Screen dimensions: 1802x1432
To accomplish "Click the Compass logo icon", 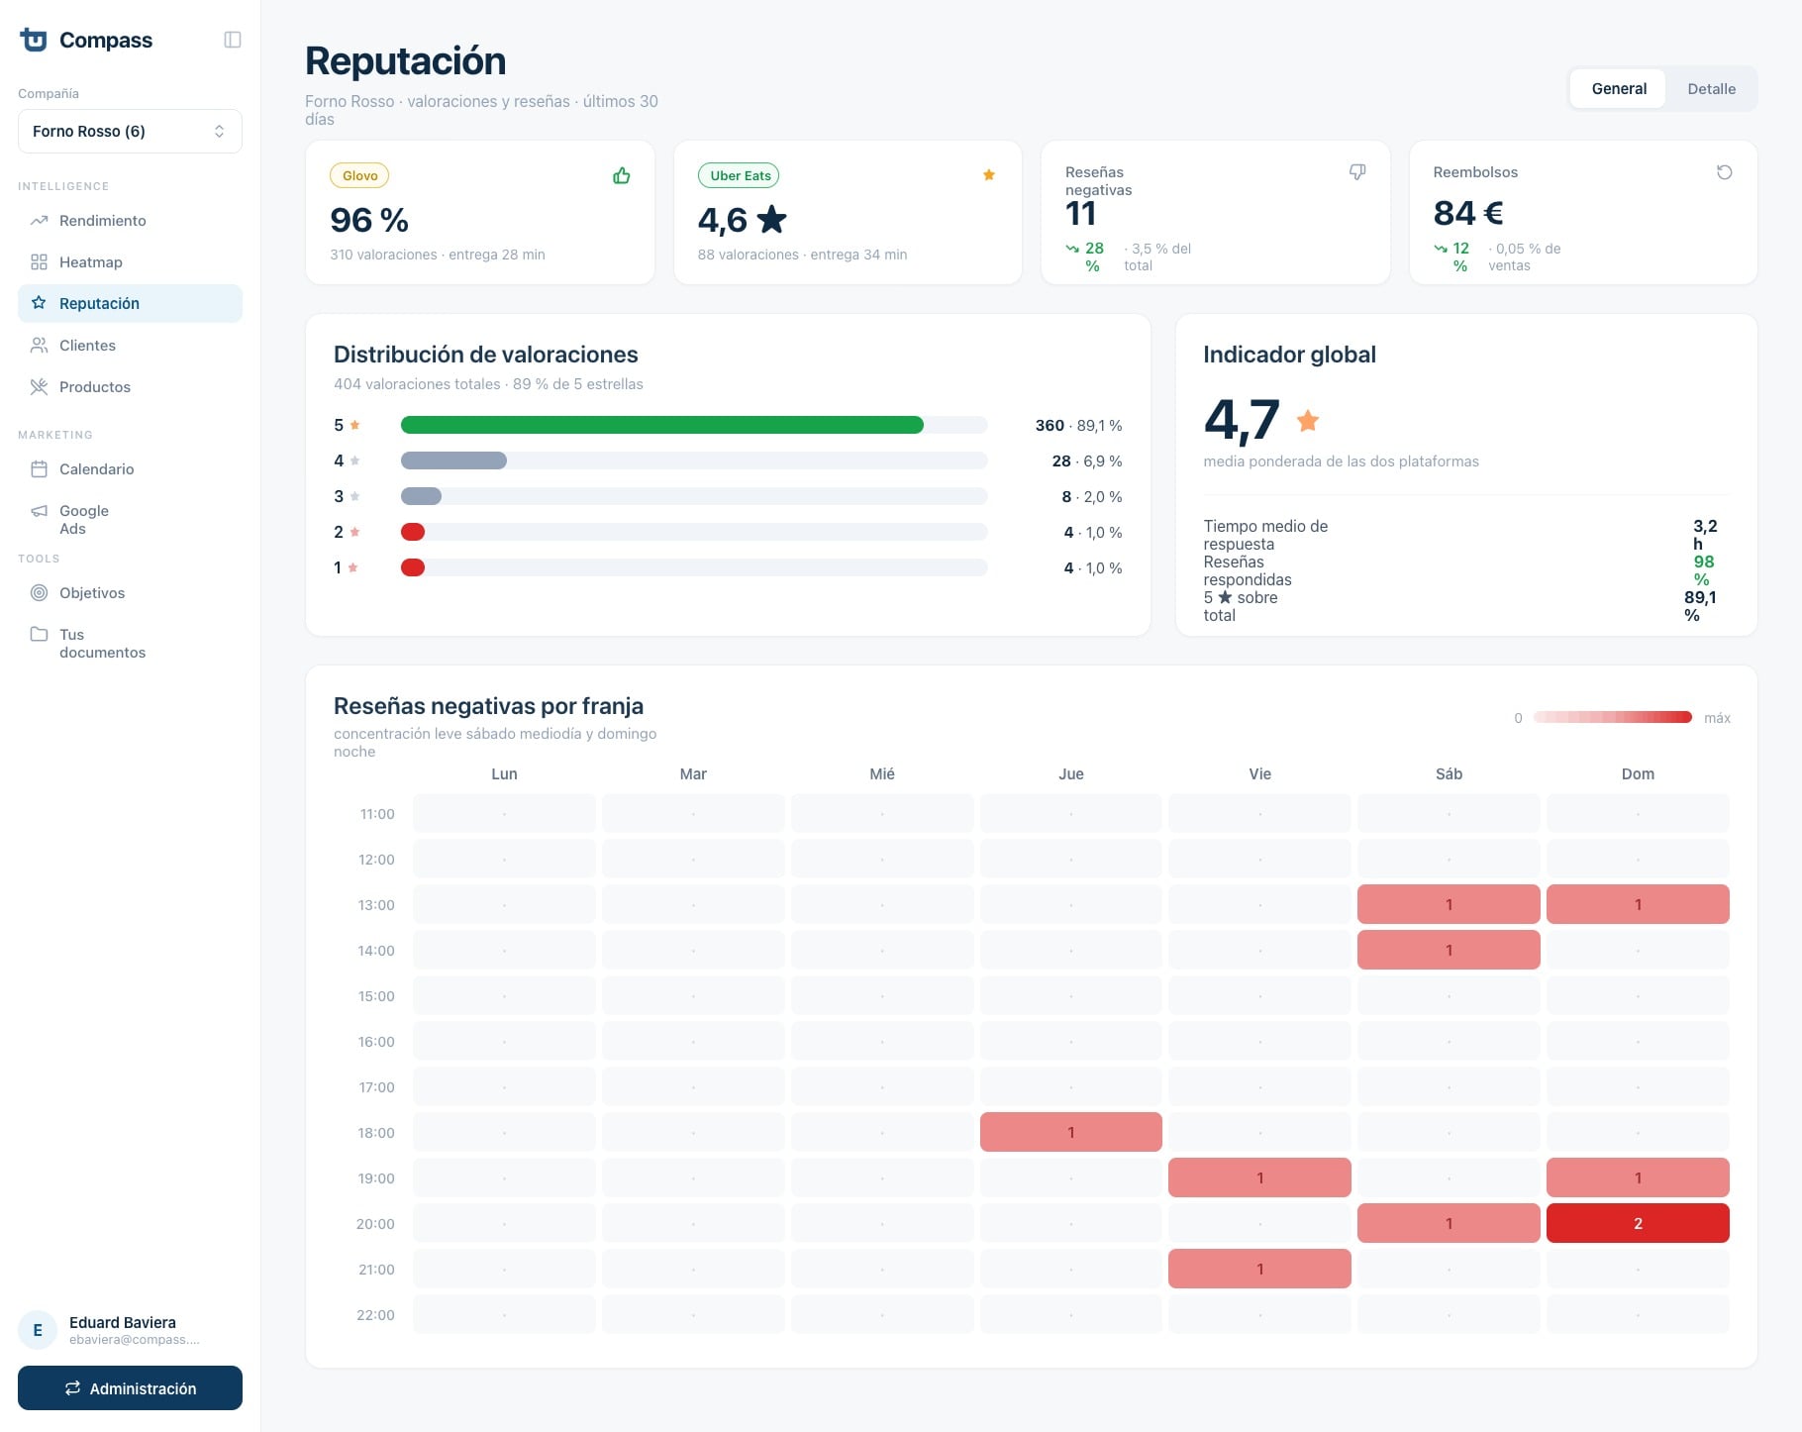I will [x=34, y=40].
